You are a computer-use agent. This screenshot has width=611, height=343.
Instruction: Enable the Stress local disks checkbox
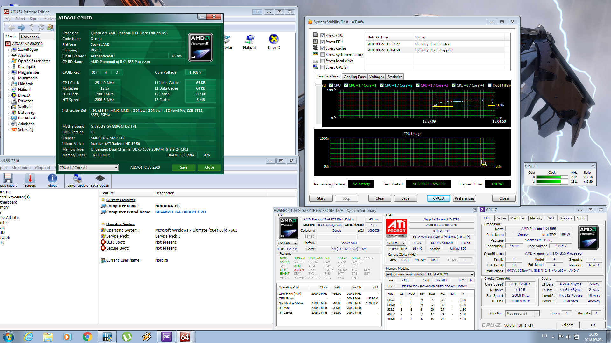[x=322, y=61]
